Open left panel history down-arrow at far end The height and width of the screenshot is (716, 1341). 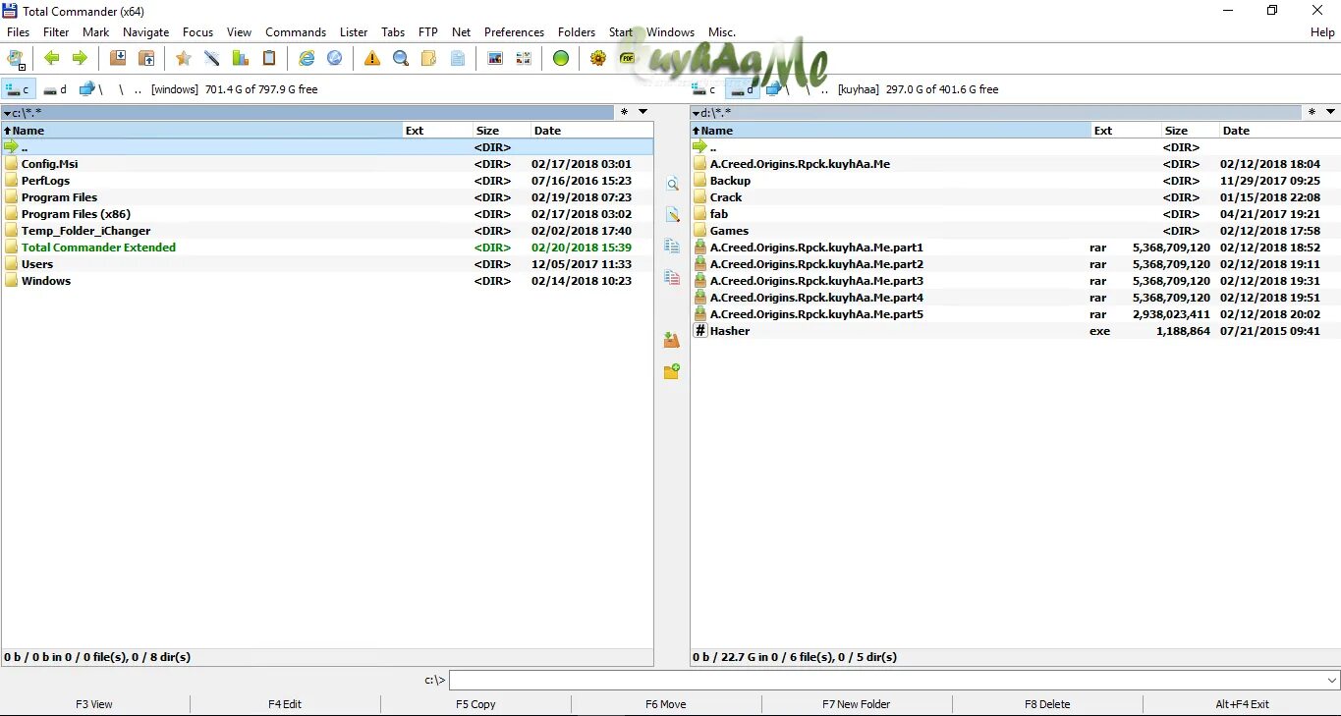pos(643,112)
